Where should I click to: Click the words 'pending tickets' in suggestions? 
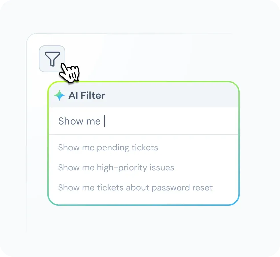pos(128,148)
